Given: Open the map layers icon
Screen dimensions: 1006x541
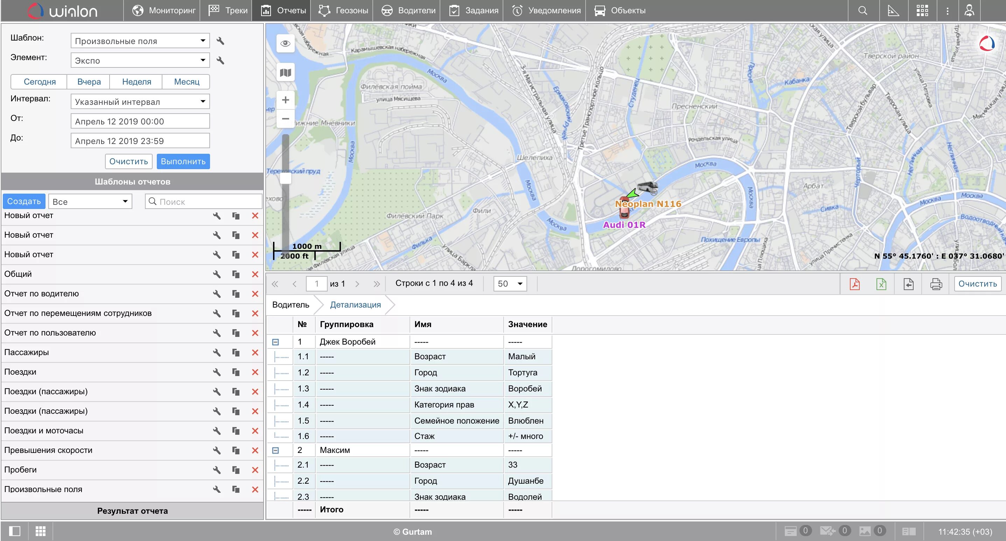Looking at the screenshot, I should pyautogui.click(x=286, y=73).
